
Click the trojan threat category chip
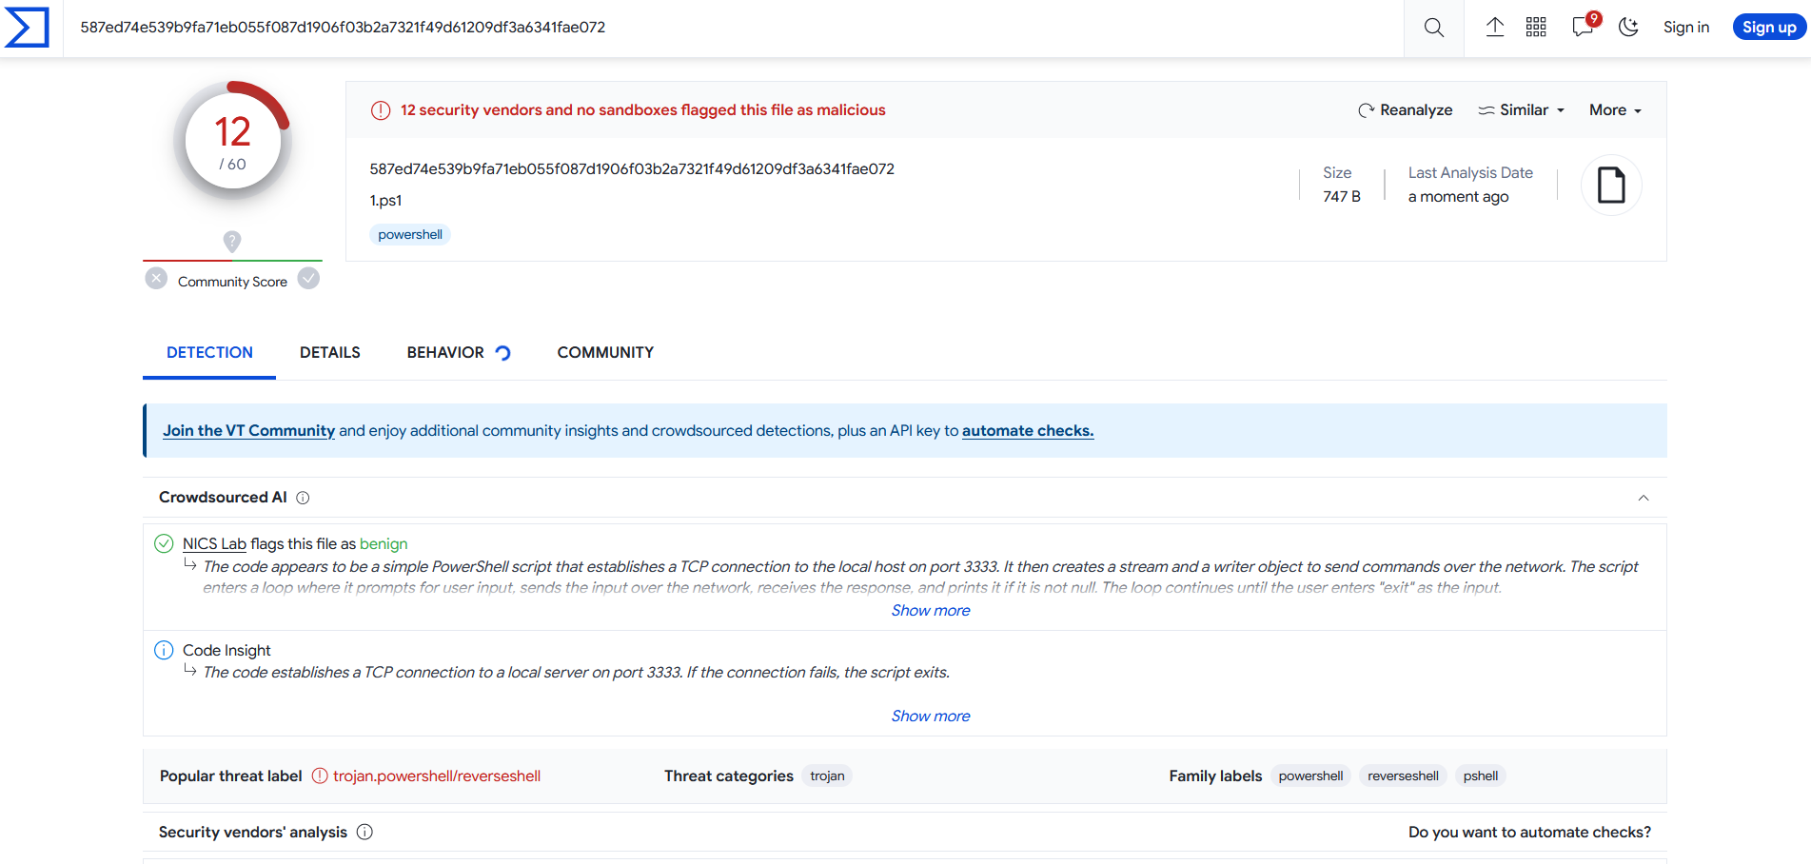point(827,776)
